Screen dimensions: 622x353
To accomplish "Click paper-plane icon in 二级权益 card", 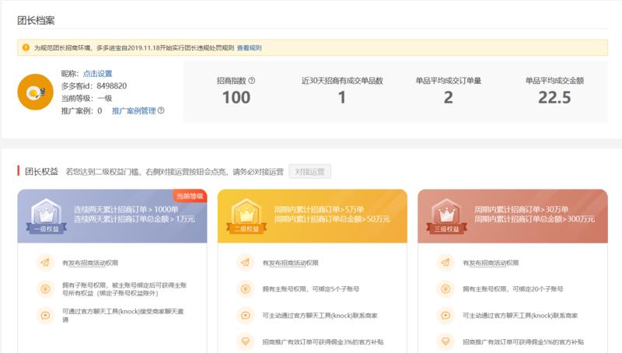I will coord(245,263).
